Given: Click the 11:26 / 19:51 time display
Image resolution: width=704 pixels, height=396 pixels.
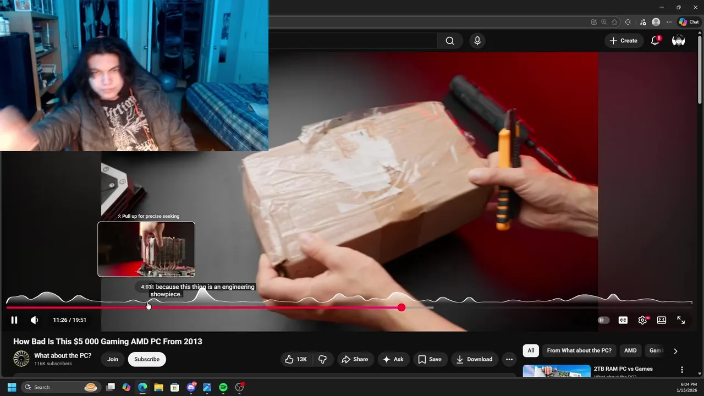Looking at the screenshot, I should 69,320.
